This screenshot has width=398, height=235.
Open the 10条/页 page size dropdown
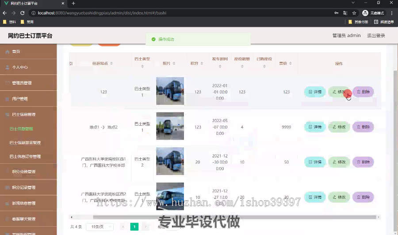click(99, 227)
